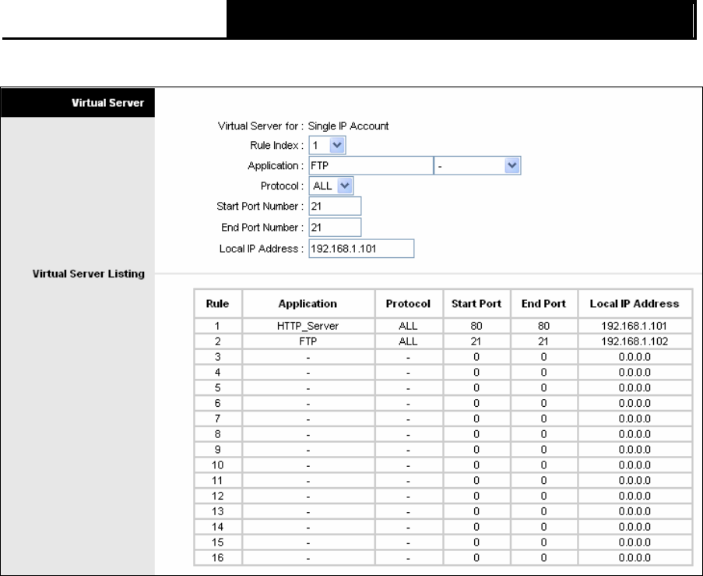Click the End Port column header
The width and height of the screenshot is (703, 576).
click(543, 304)
